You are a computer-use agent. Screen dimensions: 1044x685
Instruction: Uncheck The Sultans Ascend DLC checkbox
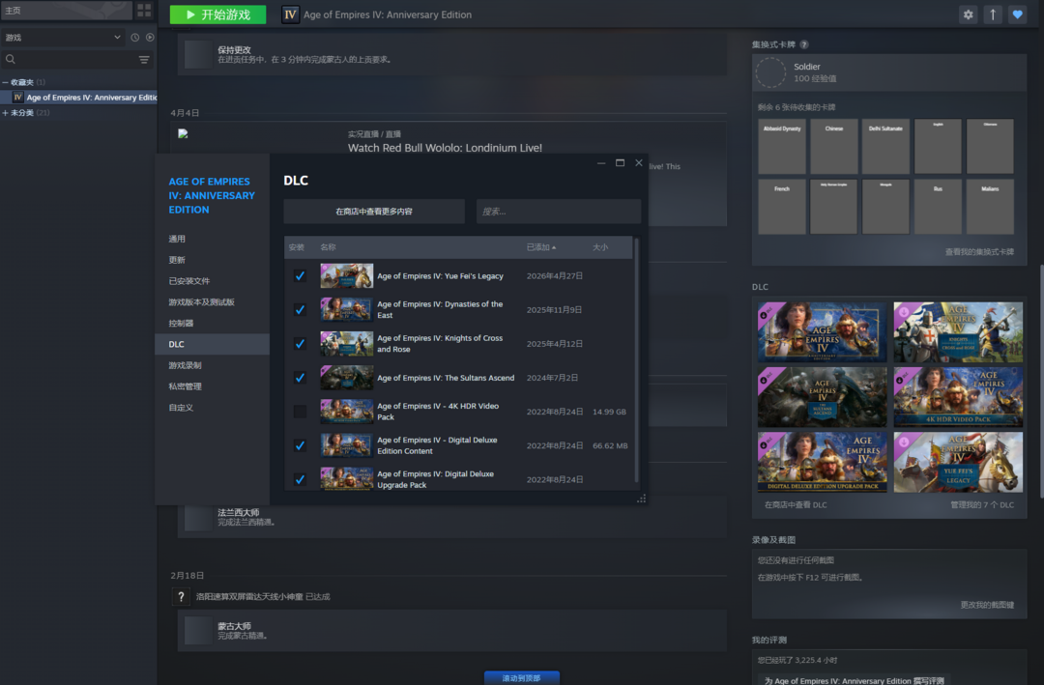click(300, 378)
